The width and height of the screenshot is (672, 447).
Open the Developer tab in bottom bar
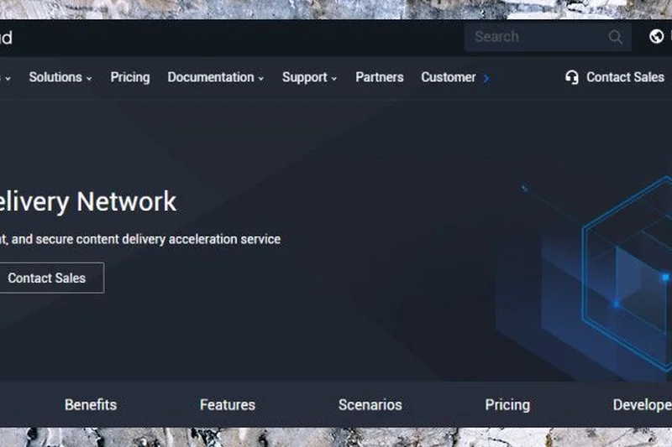(x=642, y=405)
